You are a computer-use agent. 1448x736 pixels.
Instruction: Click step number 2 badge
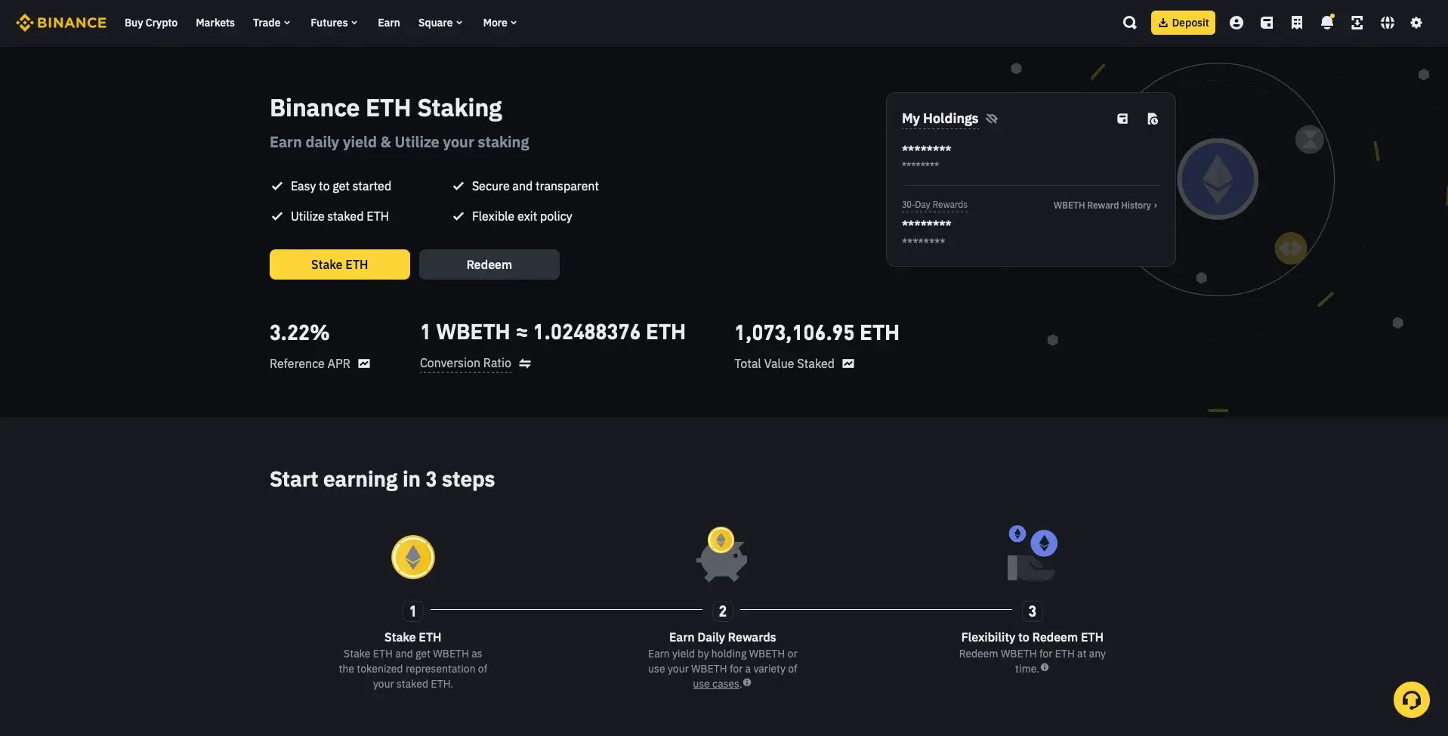723,611
